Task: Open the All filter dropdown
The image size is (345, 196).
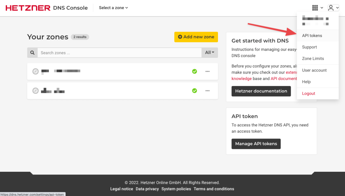Action: tap(210, 53)
